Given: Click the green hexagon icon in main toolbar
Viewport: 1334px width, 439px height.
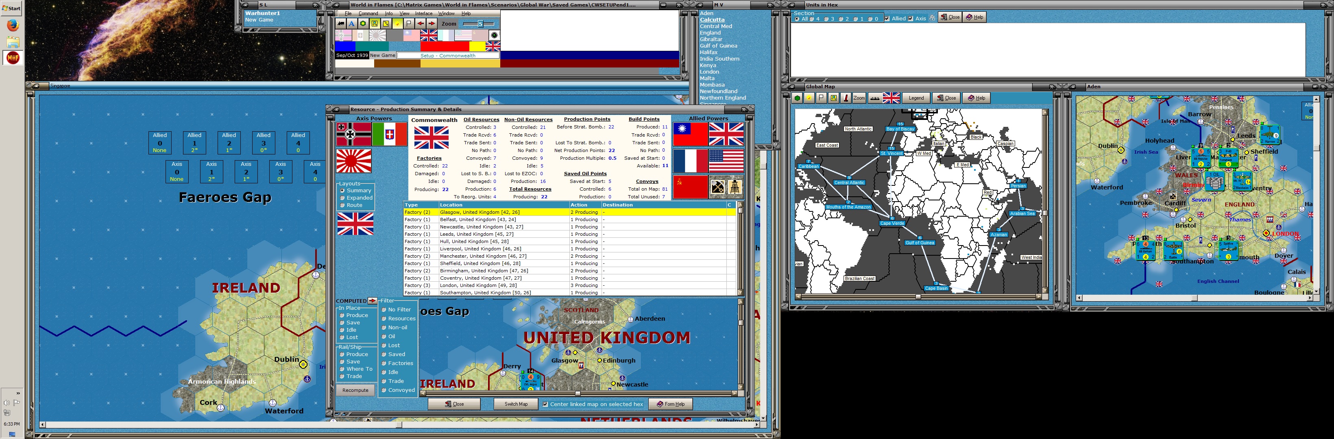Looking at the screenshot, I should point(363,24).
